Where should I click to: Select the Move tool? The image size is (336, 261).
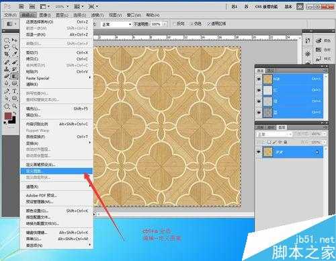tap(15, 40)
